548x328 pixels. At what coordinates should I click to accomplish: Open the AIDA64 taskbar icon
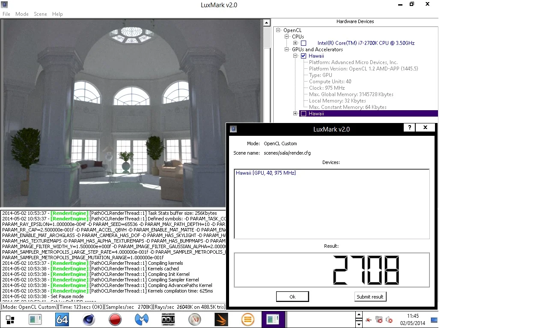tap(62, 319)
